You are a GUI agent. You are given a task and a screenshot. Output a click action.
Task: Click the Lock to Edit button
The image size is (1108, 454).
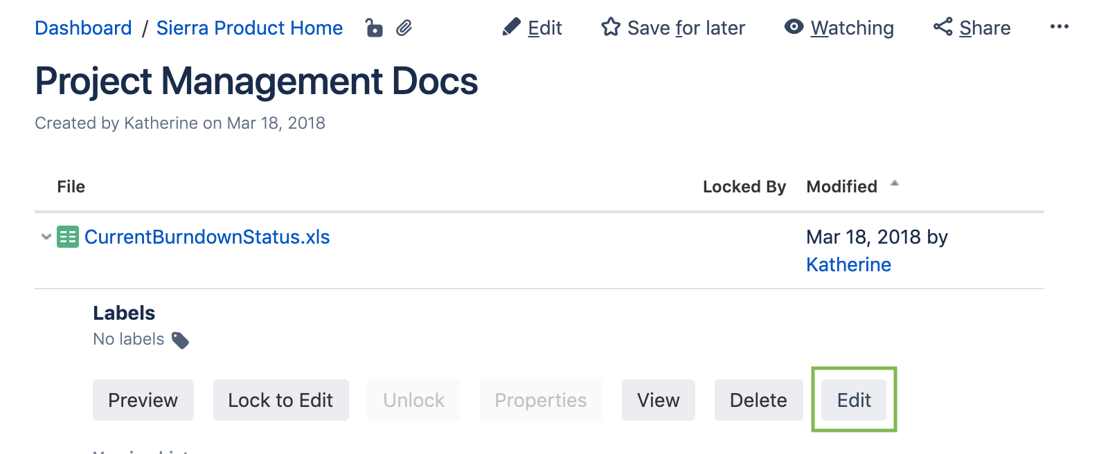click(x=280, y=400)
